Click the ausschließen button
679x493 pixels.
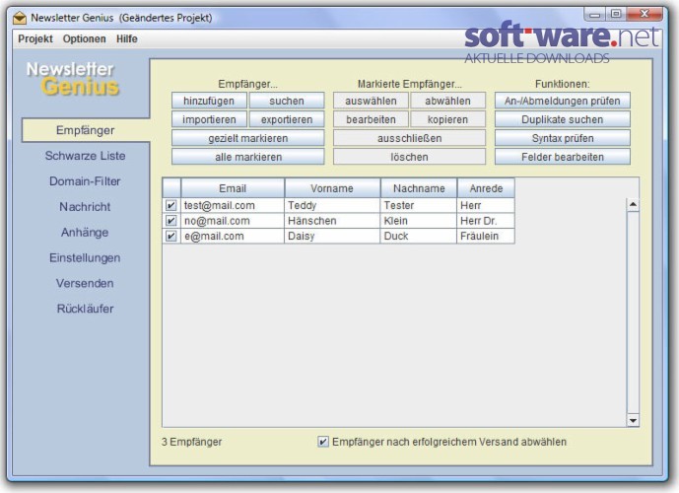click(409, 138)
